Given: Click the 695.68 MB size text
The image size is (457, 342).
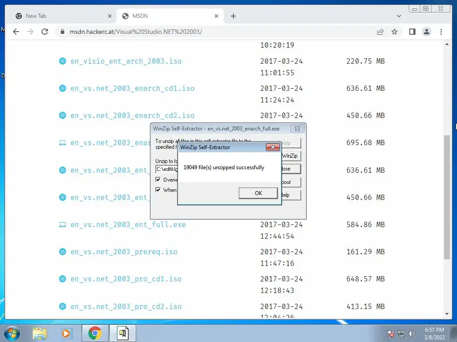Looking at the screenshot, I should (366, 143).
